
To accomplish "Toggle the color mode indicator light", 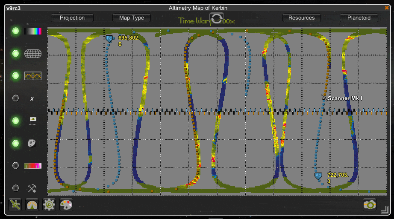I will (15, 31).
